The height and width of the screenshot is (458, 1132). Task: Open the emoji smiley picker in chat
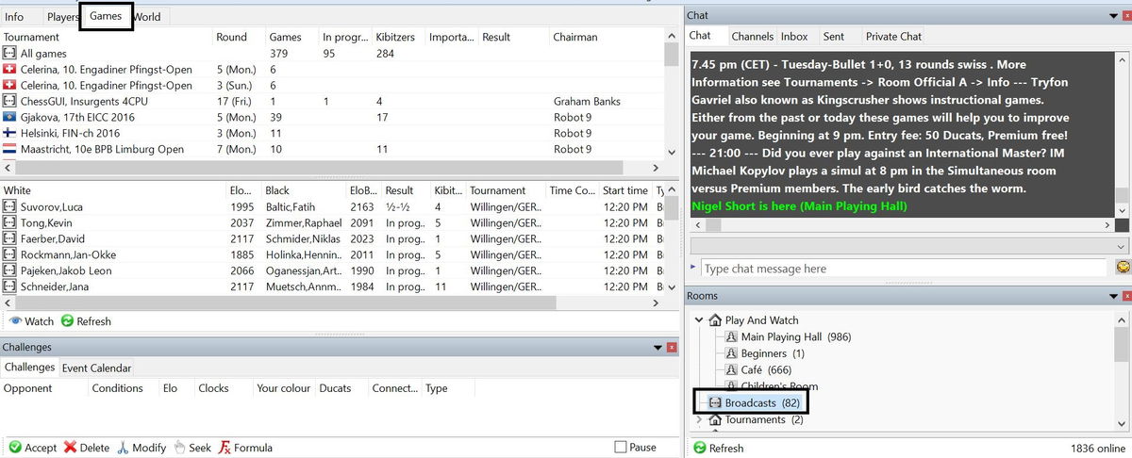click(x=1123, y=269)
